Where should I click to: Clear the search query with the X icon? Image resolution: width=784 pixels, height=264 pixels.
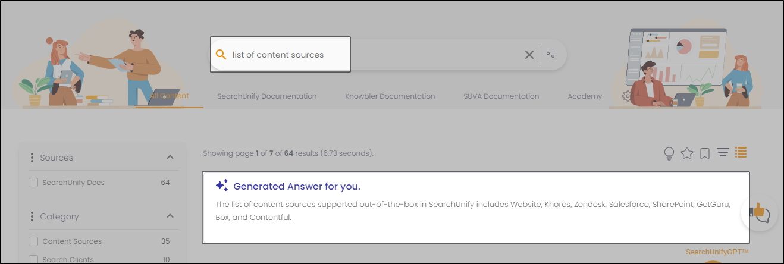(x=529, y=55)
